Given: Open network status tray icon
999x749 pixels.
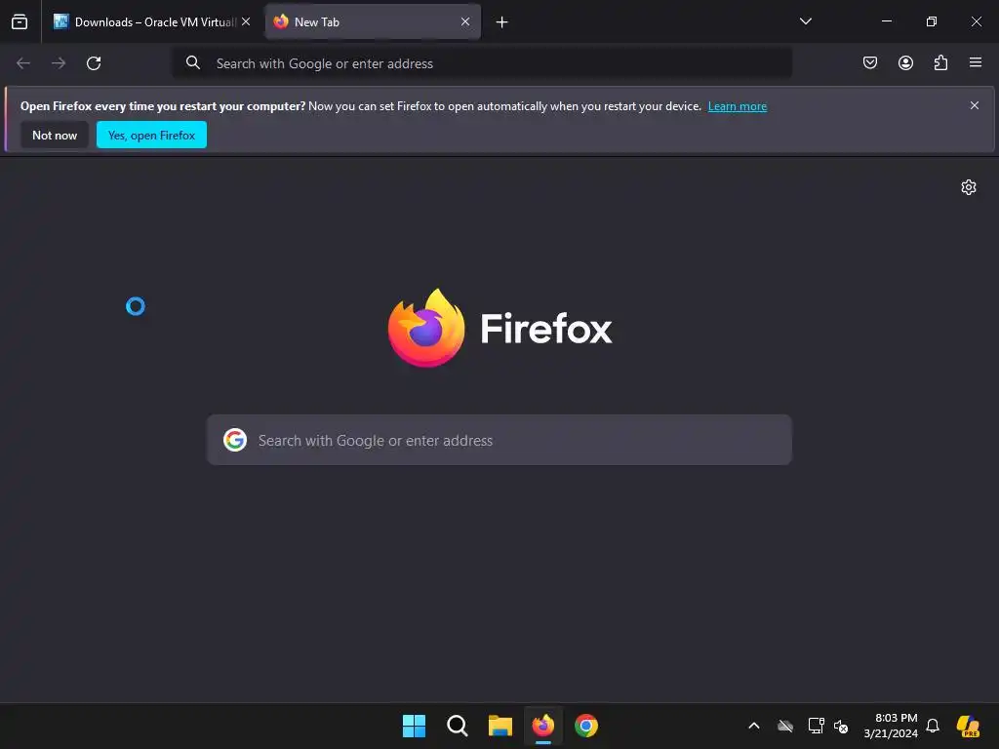Looking at the screenshot, I should [816, 726].
